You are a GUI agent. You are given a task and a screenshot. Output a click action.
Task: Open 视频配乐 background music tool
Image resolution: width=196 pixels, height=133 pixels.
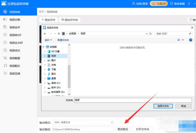[x=14, y=66]
